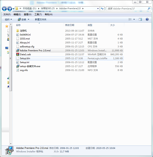Click the Computer icon in navigation pane
Screen dimensions: 153x157
point(7,48)
